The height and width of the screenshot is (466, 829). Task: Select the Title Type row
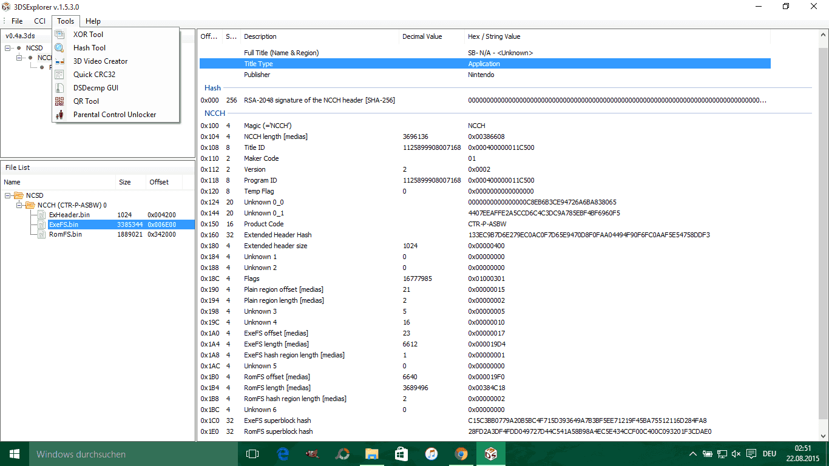click(485, 64)
